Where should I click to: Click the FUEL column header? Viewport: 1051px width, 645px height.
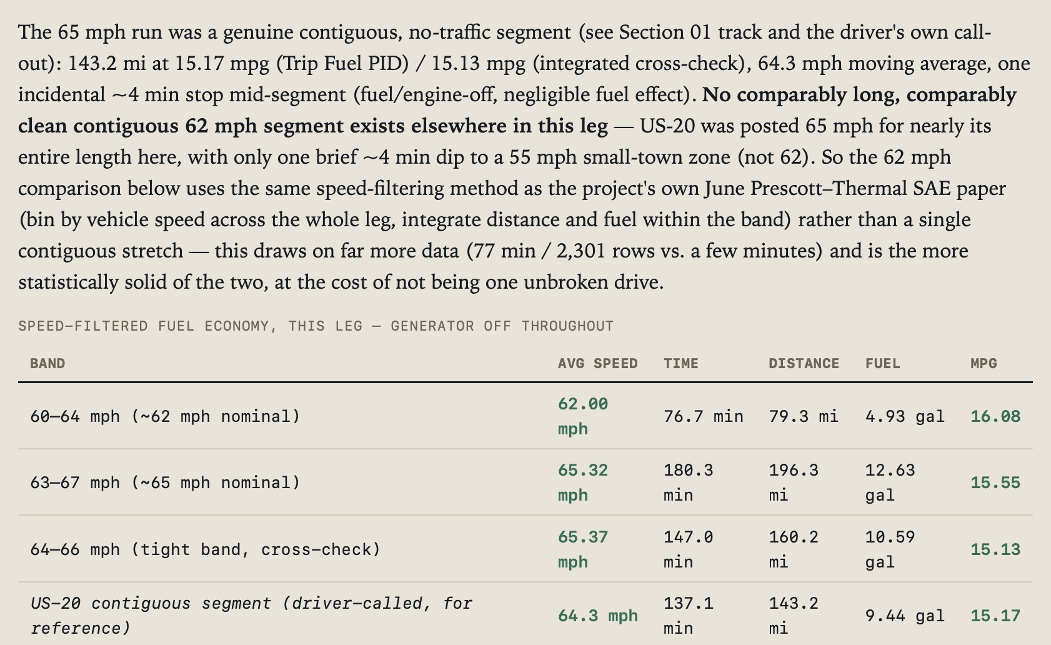[882, 363]
